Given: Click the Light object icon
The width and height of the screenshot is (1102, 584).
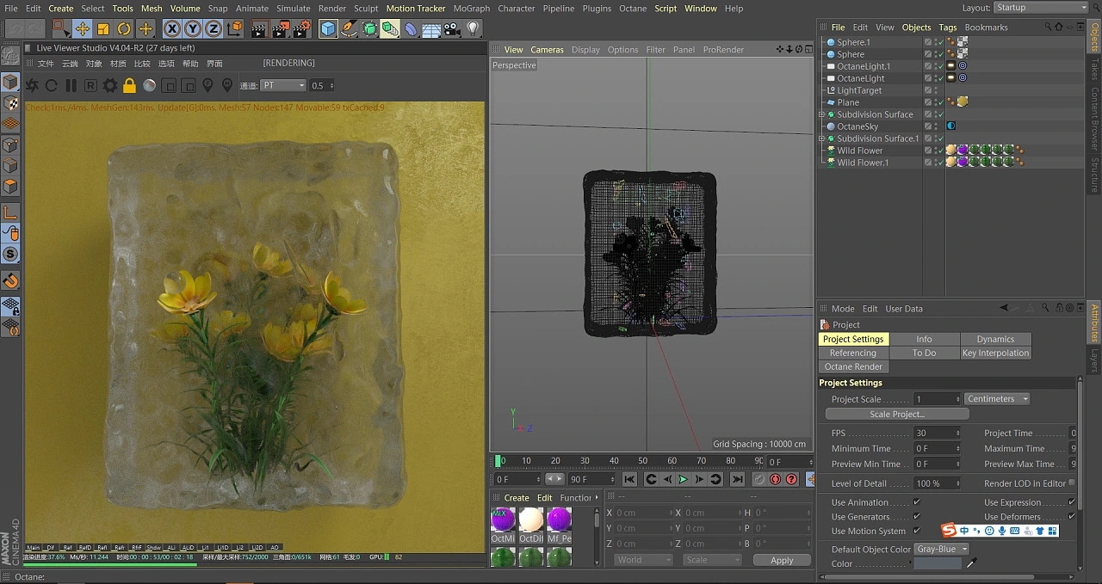Looking at the screenshot, I should (474, 28).
